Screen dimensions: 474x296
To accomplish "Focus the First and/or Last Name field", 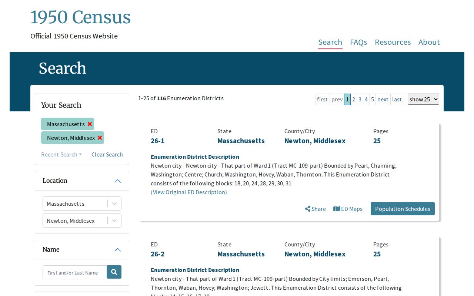I will pos(75,273).
